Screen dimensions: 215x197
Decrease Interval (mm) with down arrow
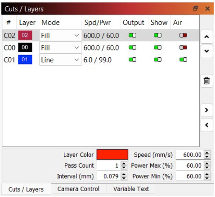124,178
